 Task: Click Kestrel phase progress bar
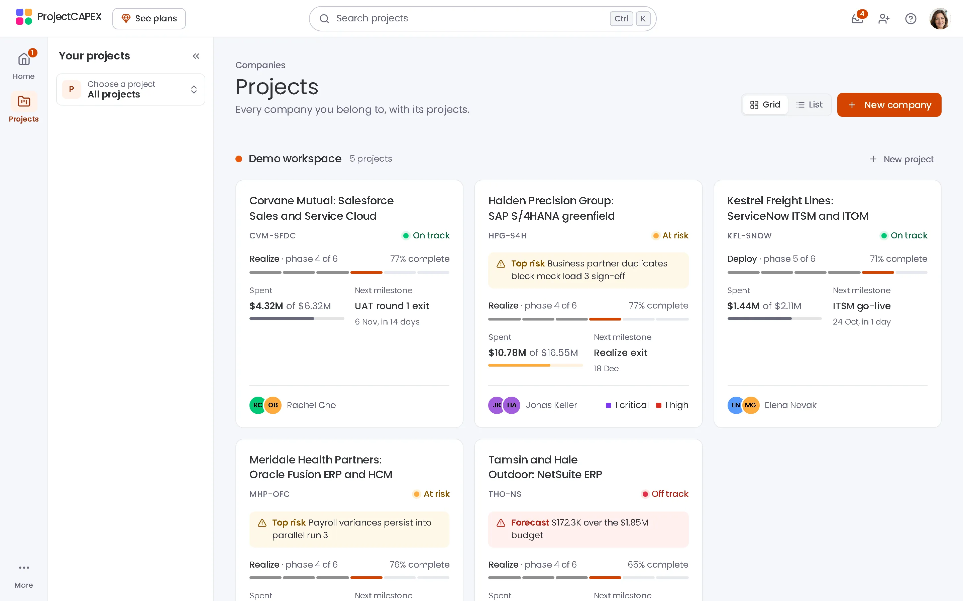(827, 273)
